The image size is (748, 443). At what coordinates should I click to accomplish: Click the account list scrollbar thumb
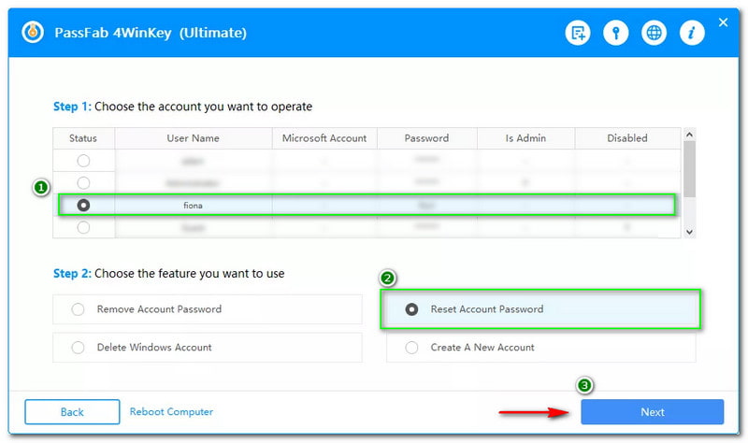(689, 170)
